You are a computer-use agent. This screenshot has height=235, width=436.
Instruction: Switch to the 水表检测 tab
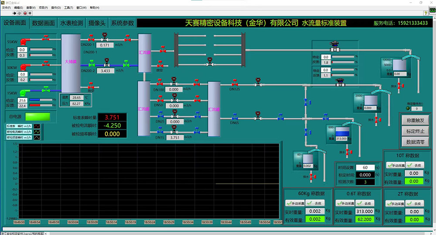coord(71,23)
